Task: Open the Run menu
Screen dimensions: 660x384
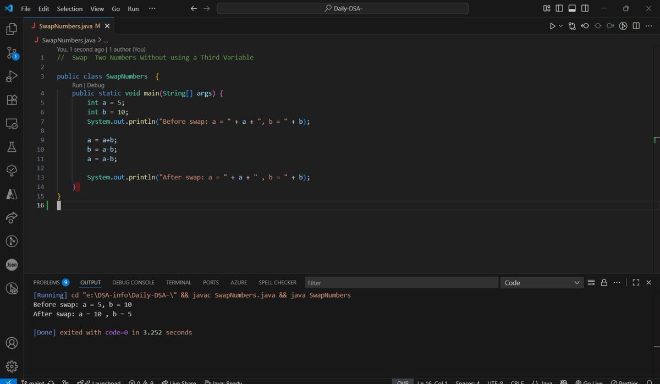Action: pyautogui.click(x=133, y=9)
